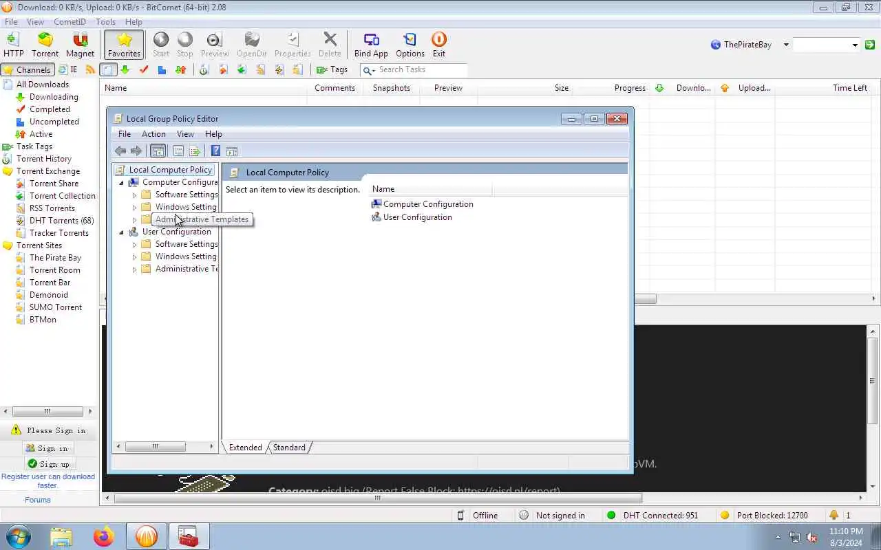Viewport: 881px width, 550px height.
Task: Click 'Port Blocked: 12700' in status bar
Action: point(772,515)
